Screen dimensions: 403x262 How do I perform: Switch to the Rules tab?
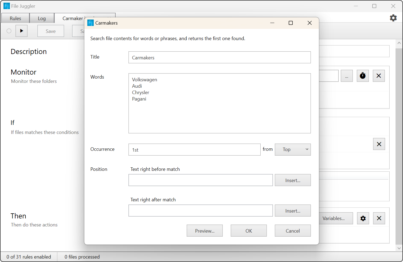15,18
